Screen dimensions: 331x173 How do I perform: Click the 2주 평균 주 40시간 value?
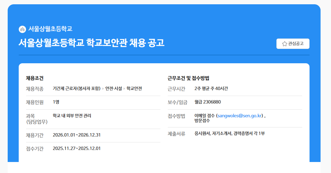click(211, 89)
